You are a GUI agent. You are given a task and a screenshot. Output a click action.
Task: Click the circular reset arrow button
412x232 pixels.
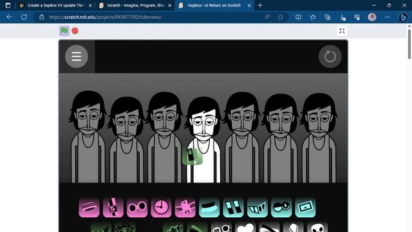(330, 56)
